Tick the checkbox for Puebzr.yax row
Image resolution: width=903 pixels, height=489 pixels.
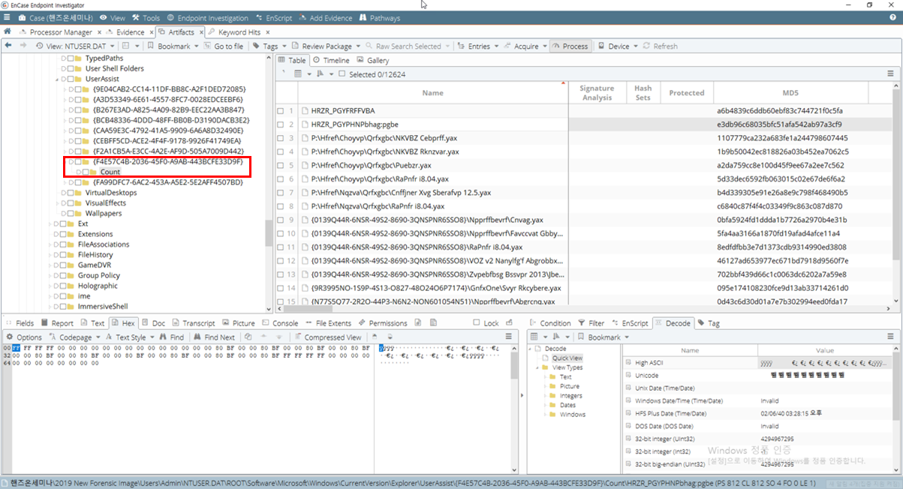(x=281, y=165)
